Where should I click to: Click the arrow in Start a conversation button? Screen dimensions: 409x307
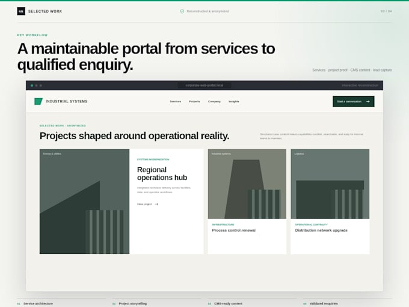point(368,102)
